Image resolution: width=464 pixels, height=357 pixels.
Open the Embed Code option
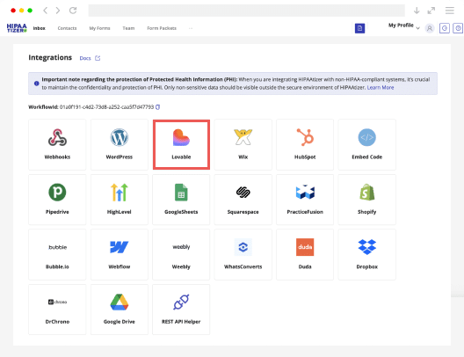click(x=367, y=144)
